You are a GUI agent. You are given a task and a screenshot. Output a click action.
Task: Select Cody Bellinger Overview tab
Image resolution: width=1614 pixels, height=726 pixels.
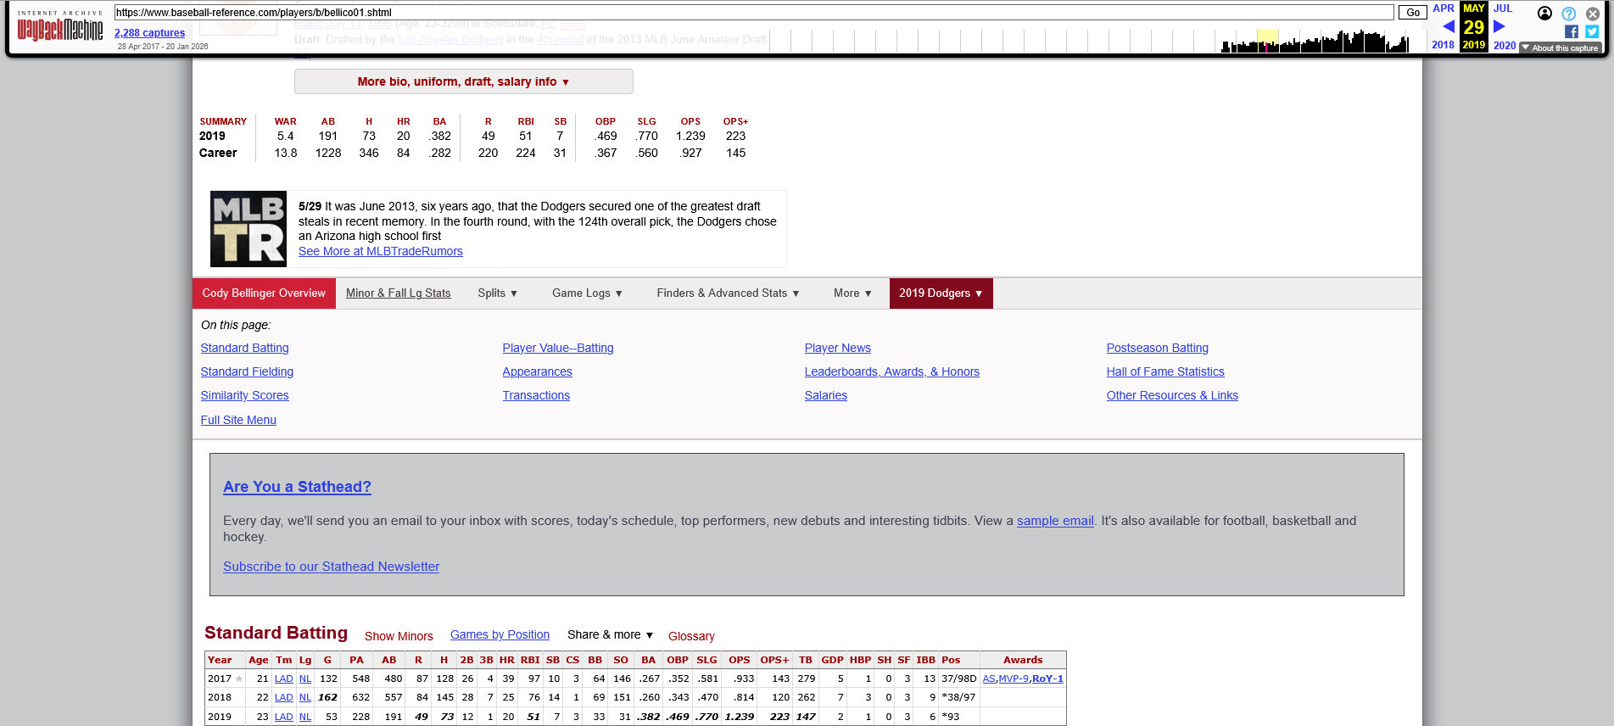[264, 293]
